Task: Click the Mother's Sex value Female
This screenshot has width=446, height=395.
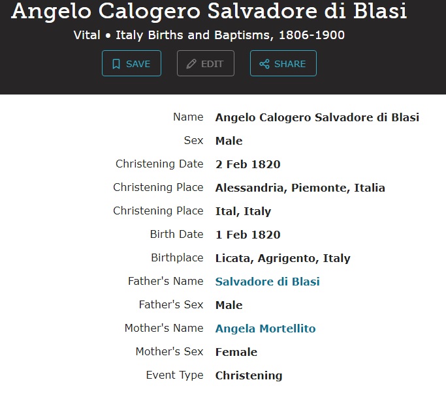Action: pos(236,352)
